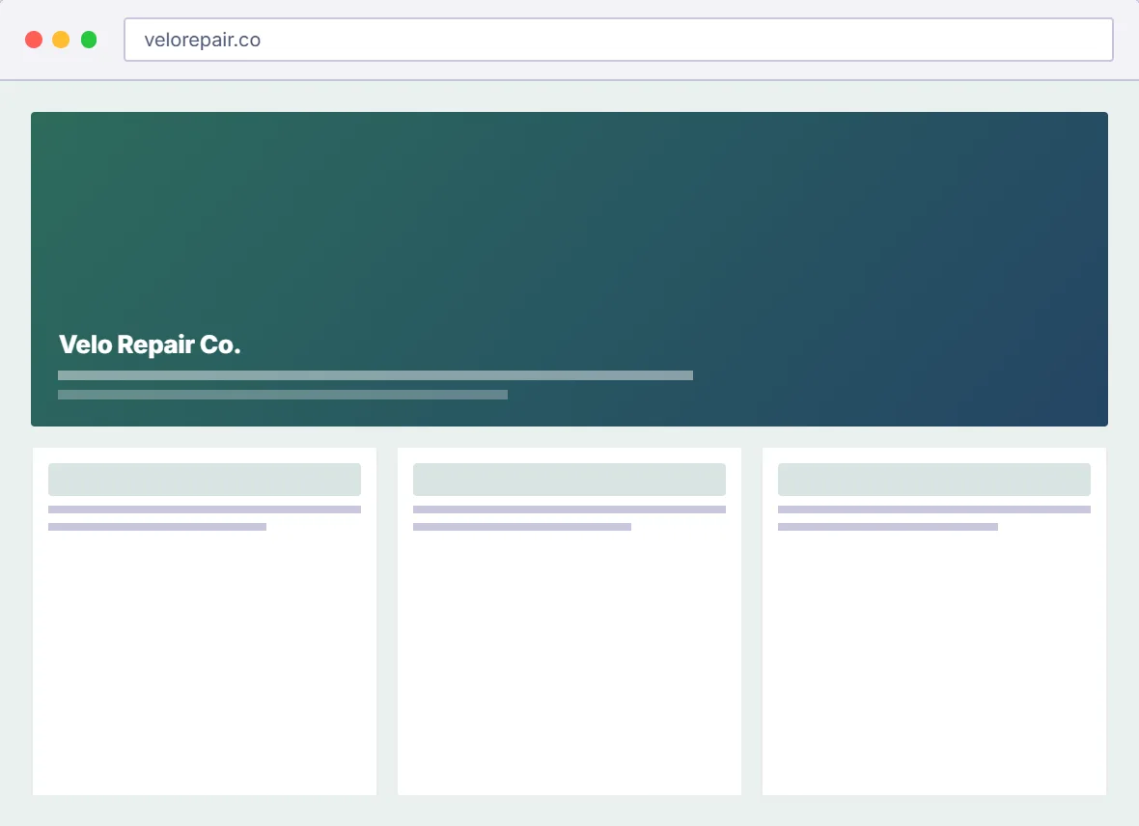Click the middle card's long text line

(569, 509)
